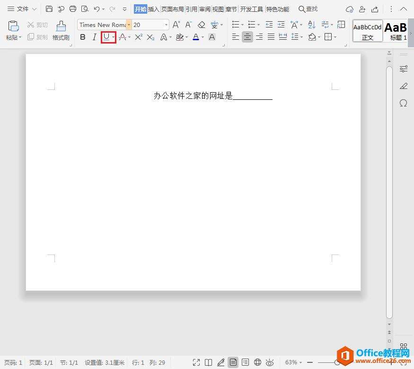
Task: Click the character shading A icon
Action: (x=212, y=37)
